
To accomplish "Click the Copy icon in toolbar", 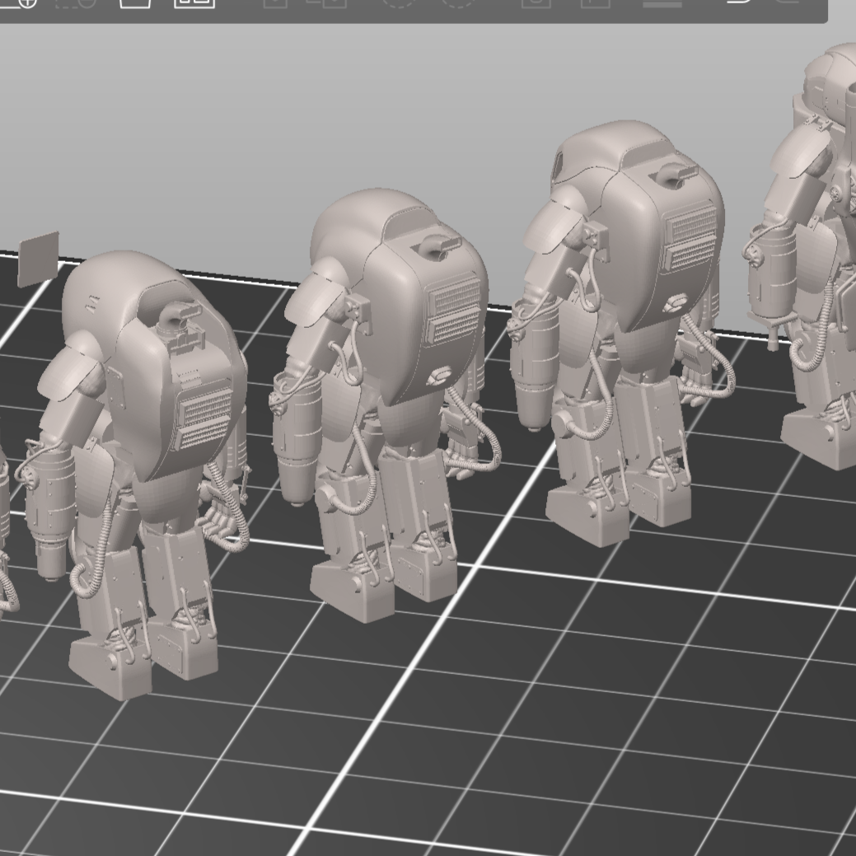I will pos(275,2).
